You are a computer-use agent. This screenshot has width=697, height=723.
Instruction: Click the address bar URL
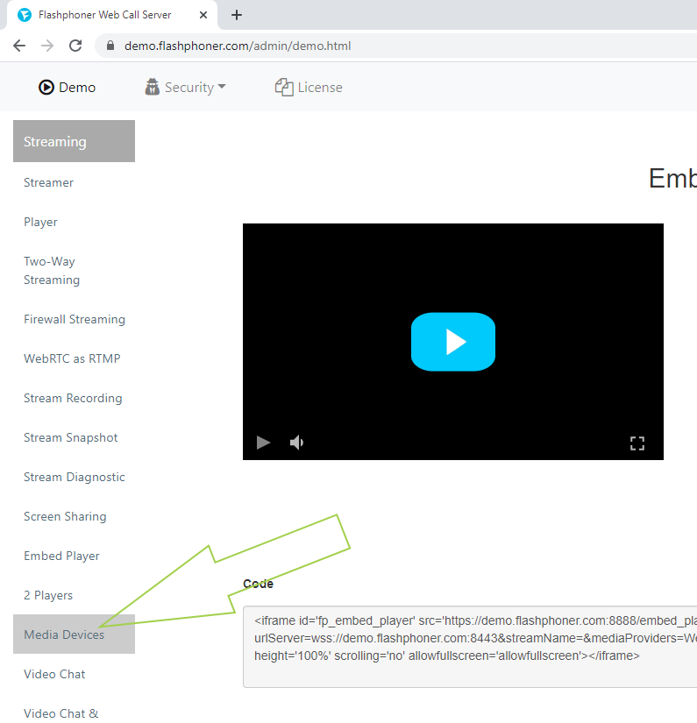[x=238, y=46]
